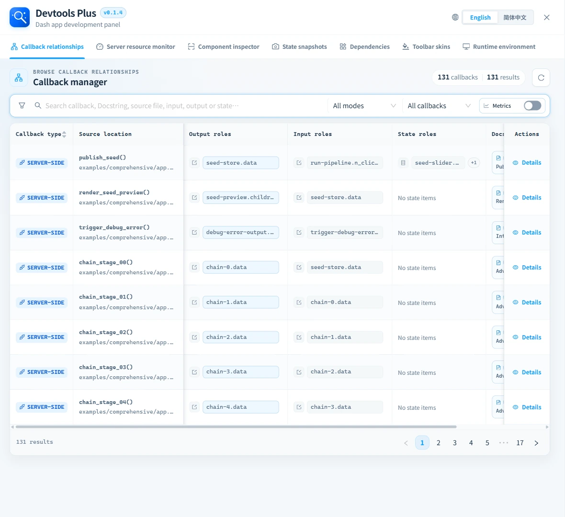Click the search magnifier icon
This screenshot has width=565, height=517.
38,106
